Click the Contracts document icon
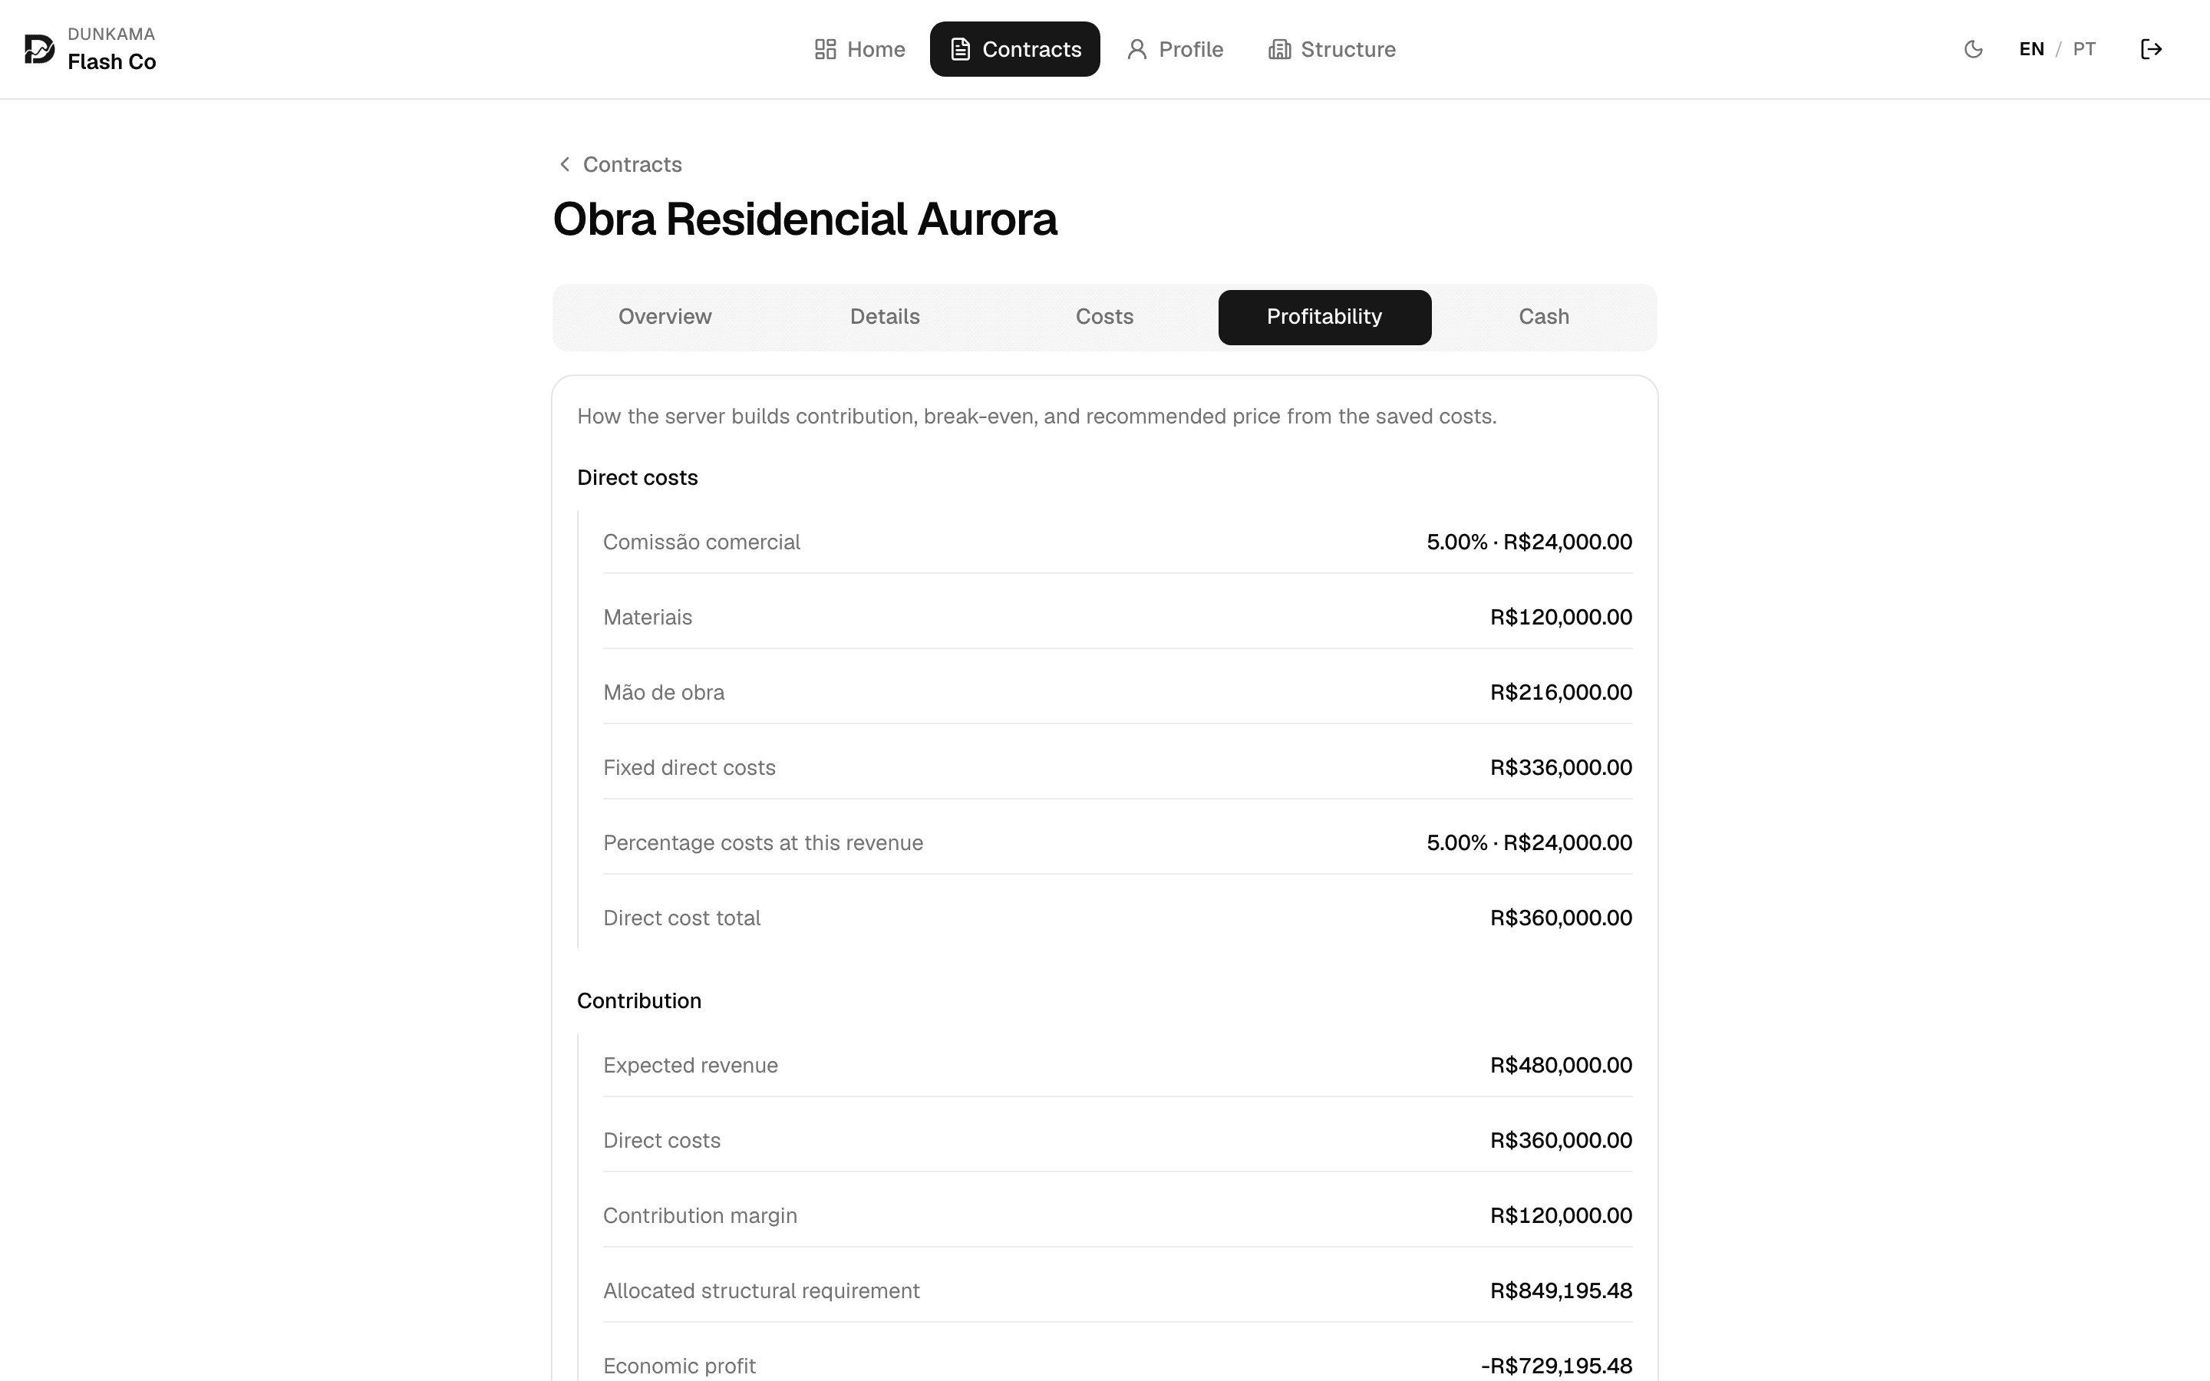The image size is (2210, 1381). [960, 49]
